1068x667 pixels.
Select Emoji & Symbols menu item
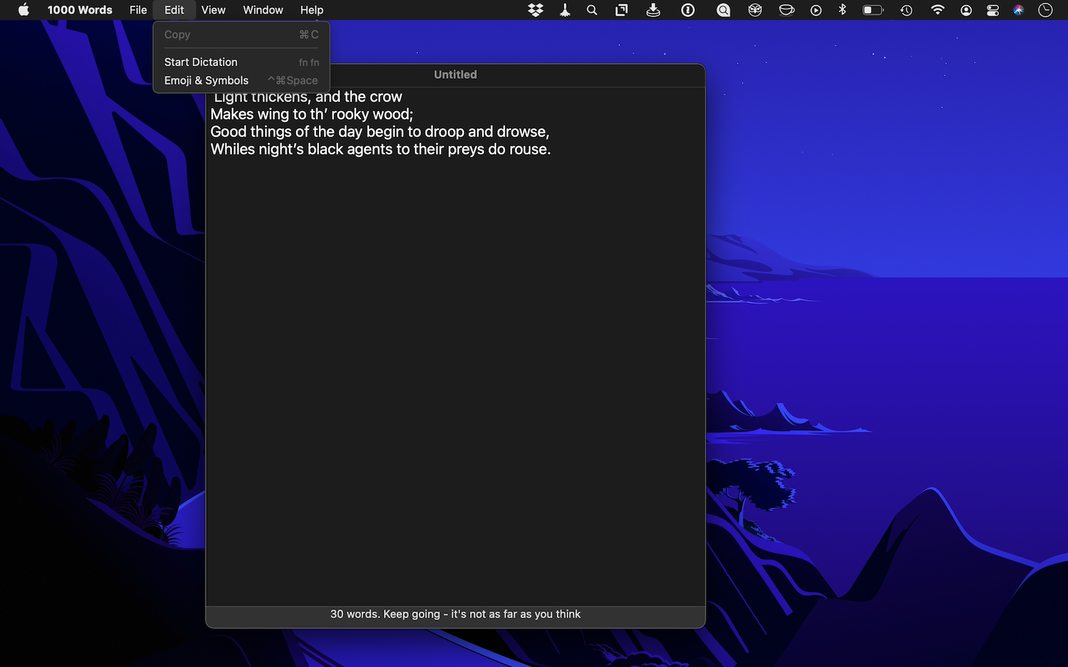tap(206, 80)
